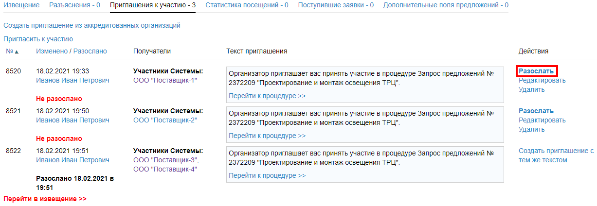Open Дополнительные поля предложений tab
The image size is (597, 206).
446,5
